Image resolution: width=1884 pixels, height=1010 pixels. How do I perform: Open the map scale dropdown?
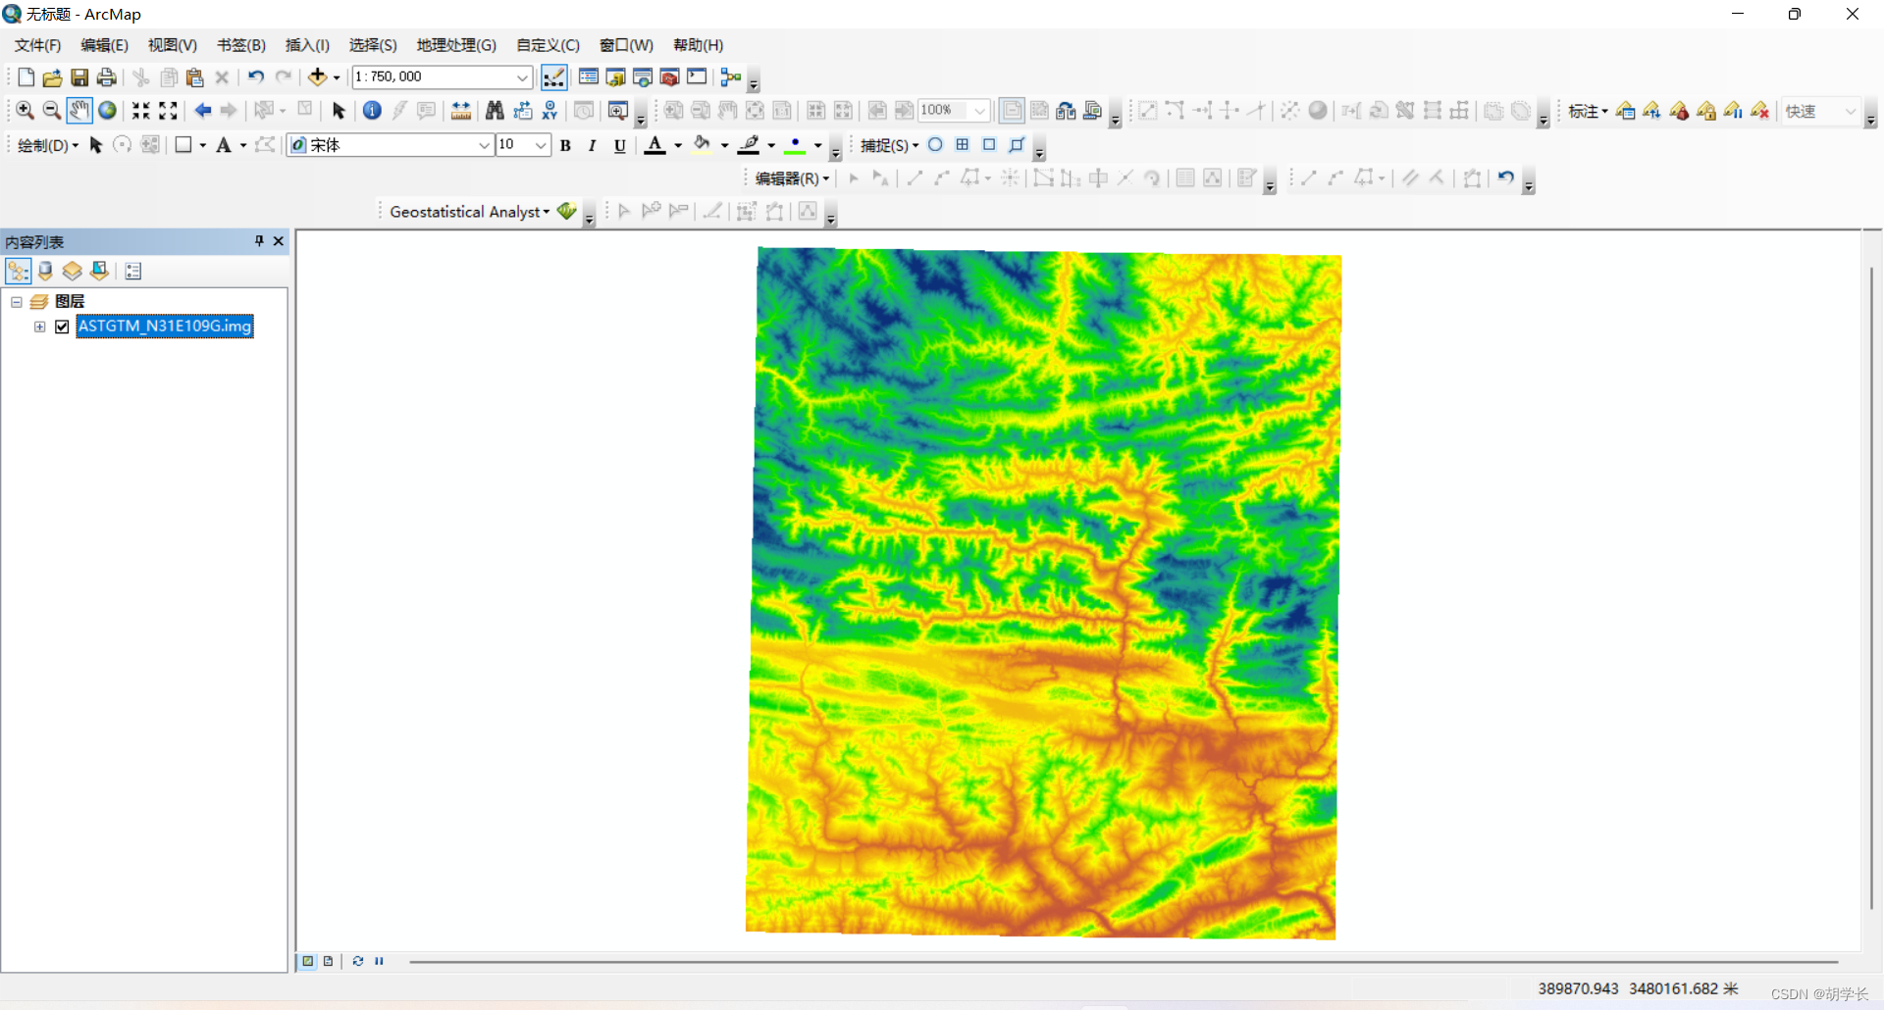[x=523, y=77]
